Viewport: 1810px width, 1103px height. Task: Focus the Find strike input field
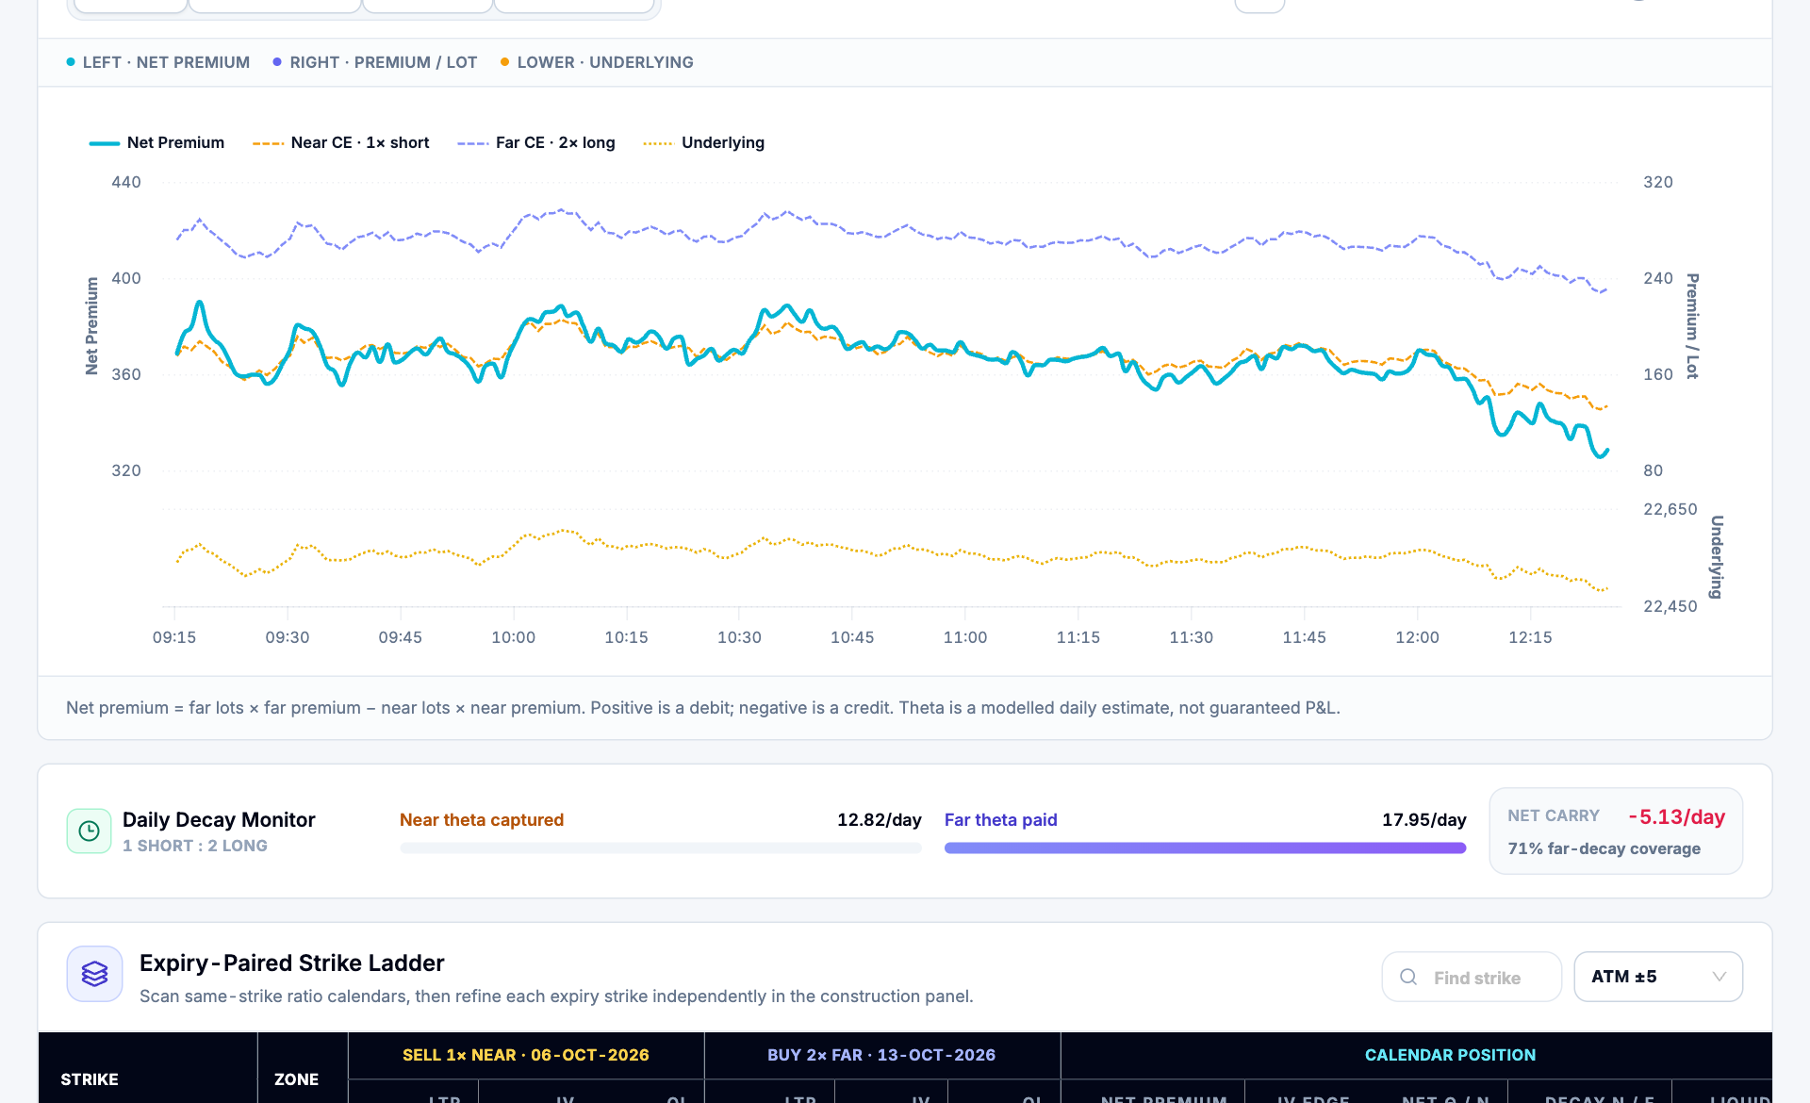coord(1472,977)
